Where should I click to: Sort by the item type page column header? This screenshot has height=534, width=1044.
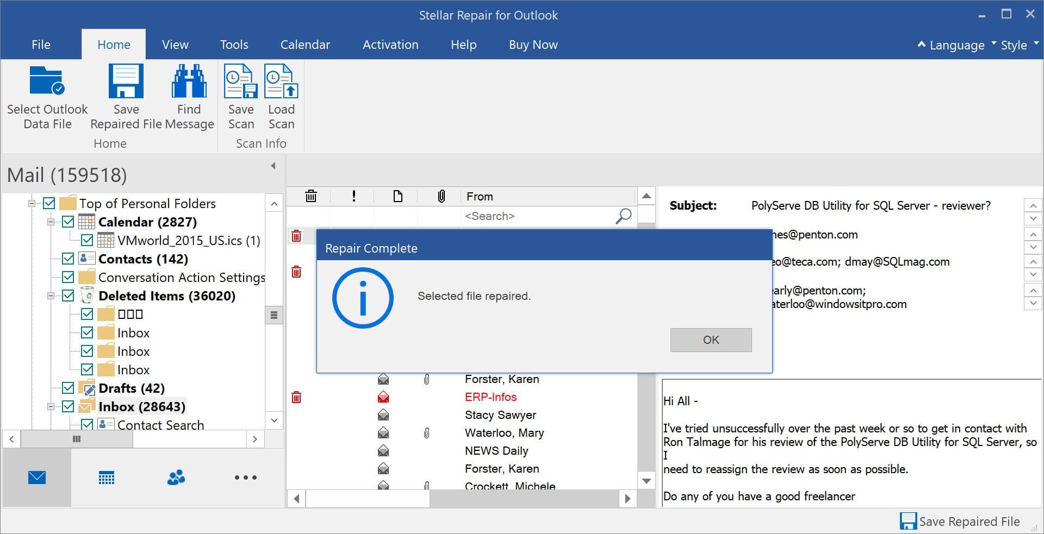[x=398, y=196]
